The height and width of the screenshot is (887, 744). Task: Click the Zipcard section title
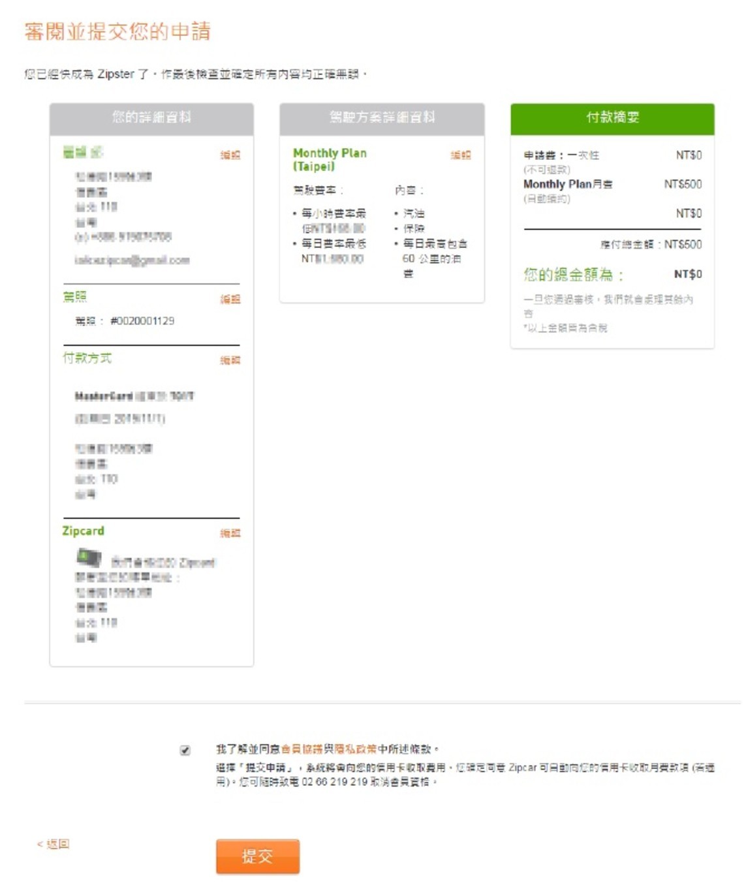[83, 531]
